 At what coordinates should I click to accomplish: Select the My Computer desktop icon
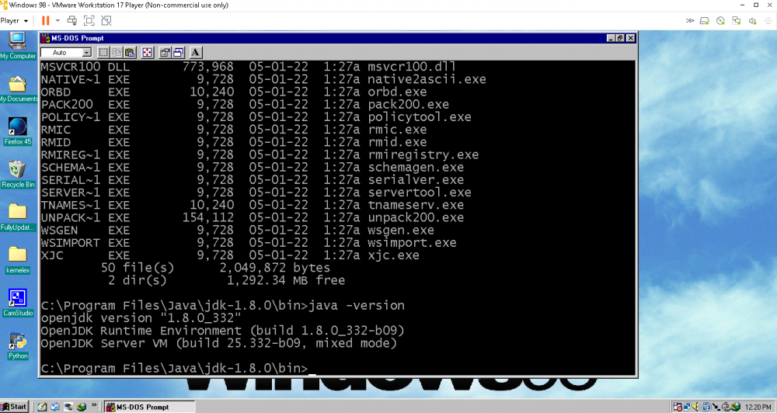(18, 46)
